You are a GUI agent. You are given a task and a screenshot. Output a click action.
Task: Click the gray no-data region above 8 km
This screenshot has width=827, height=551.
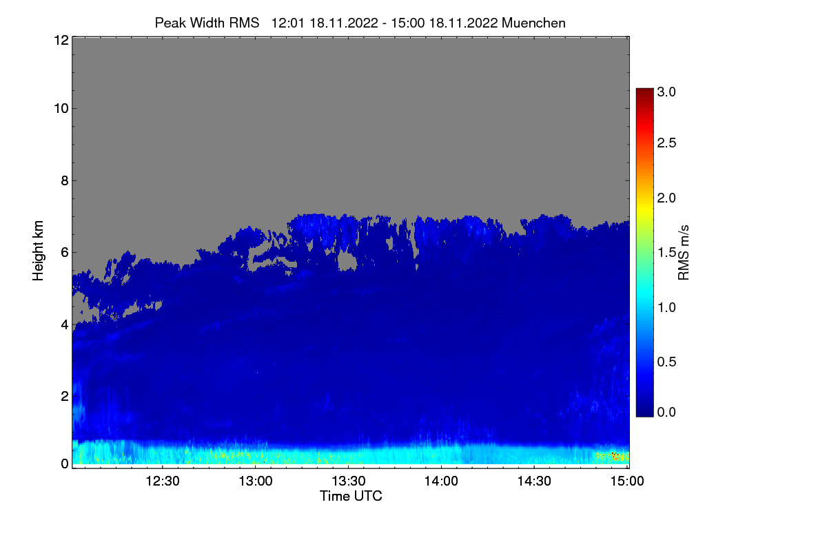click(x=350, y=110)
